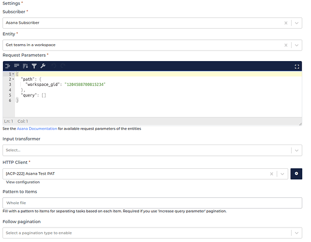Image resolution: width=311 pixels, height=242 pixels.
Task: Click line number 4 in gutter
Action: 10,90
